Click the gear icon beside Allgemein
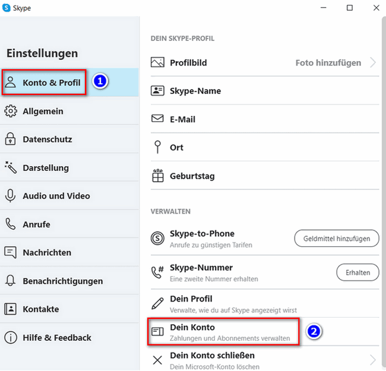386x371 pixels. tap(11, 111)
